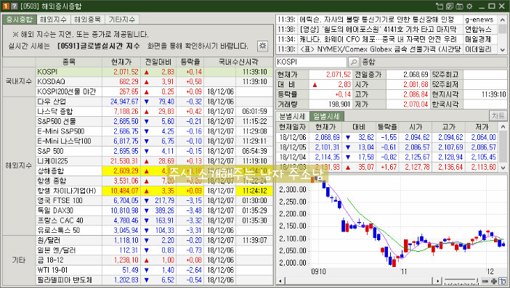Select the 금 18-12 gold row

(154, 260)
